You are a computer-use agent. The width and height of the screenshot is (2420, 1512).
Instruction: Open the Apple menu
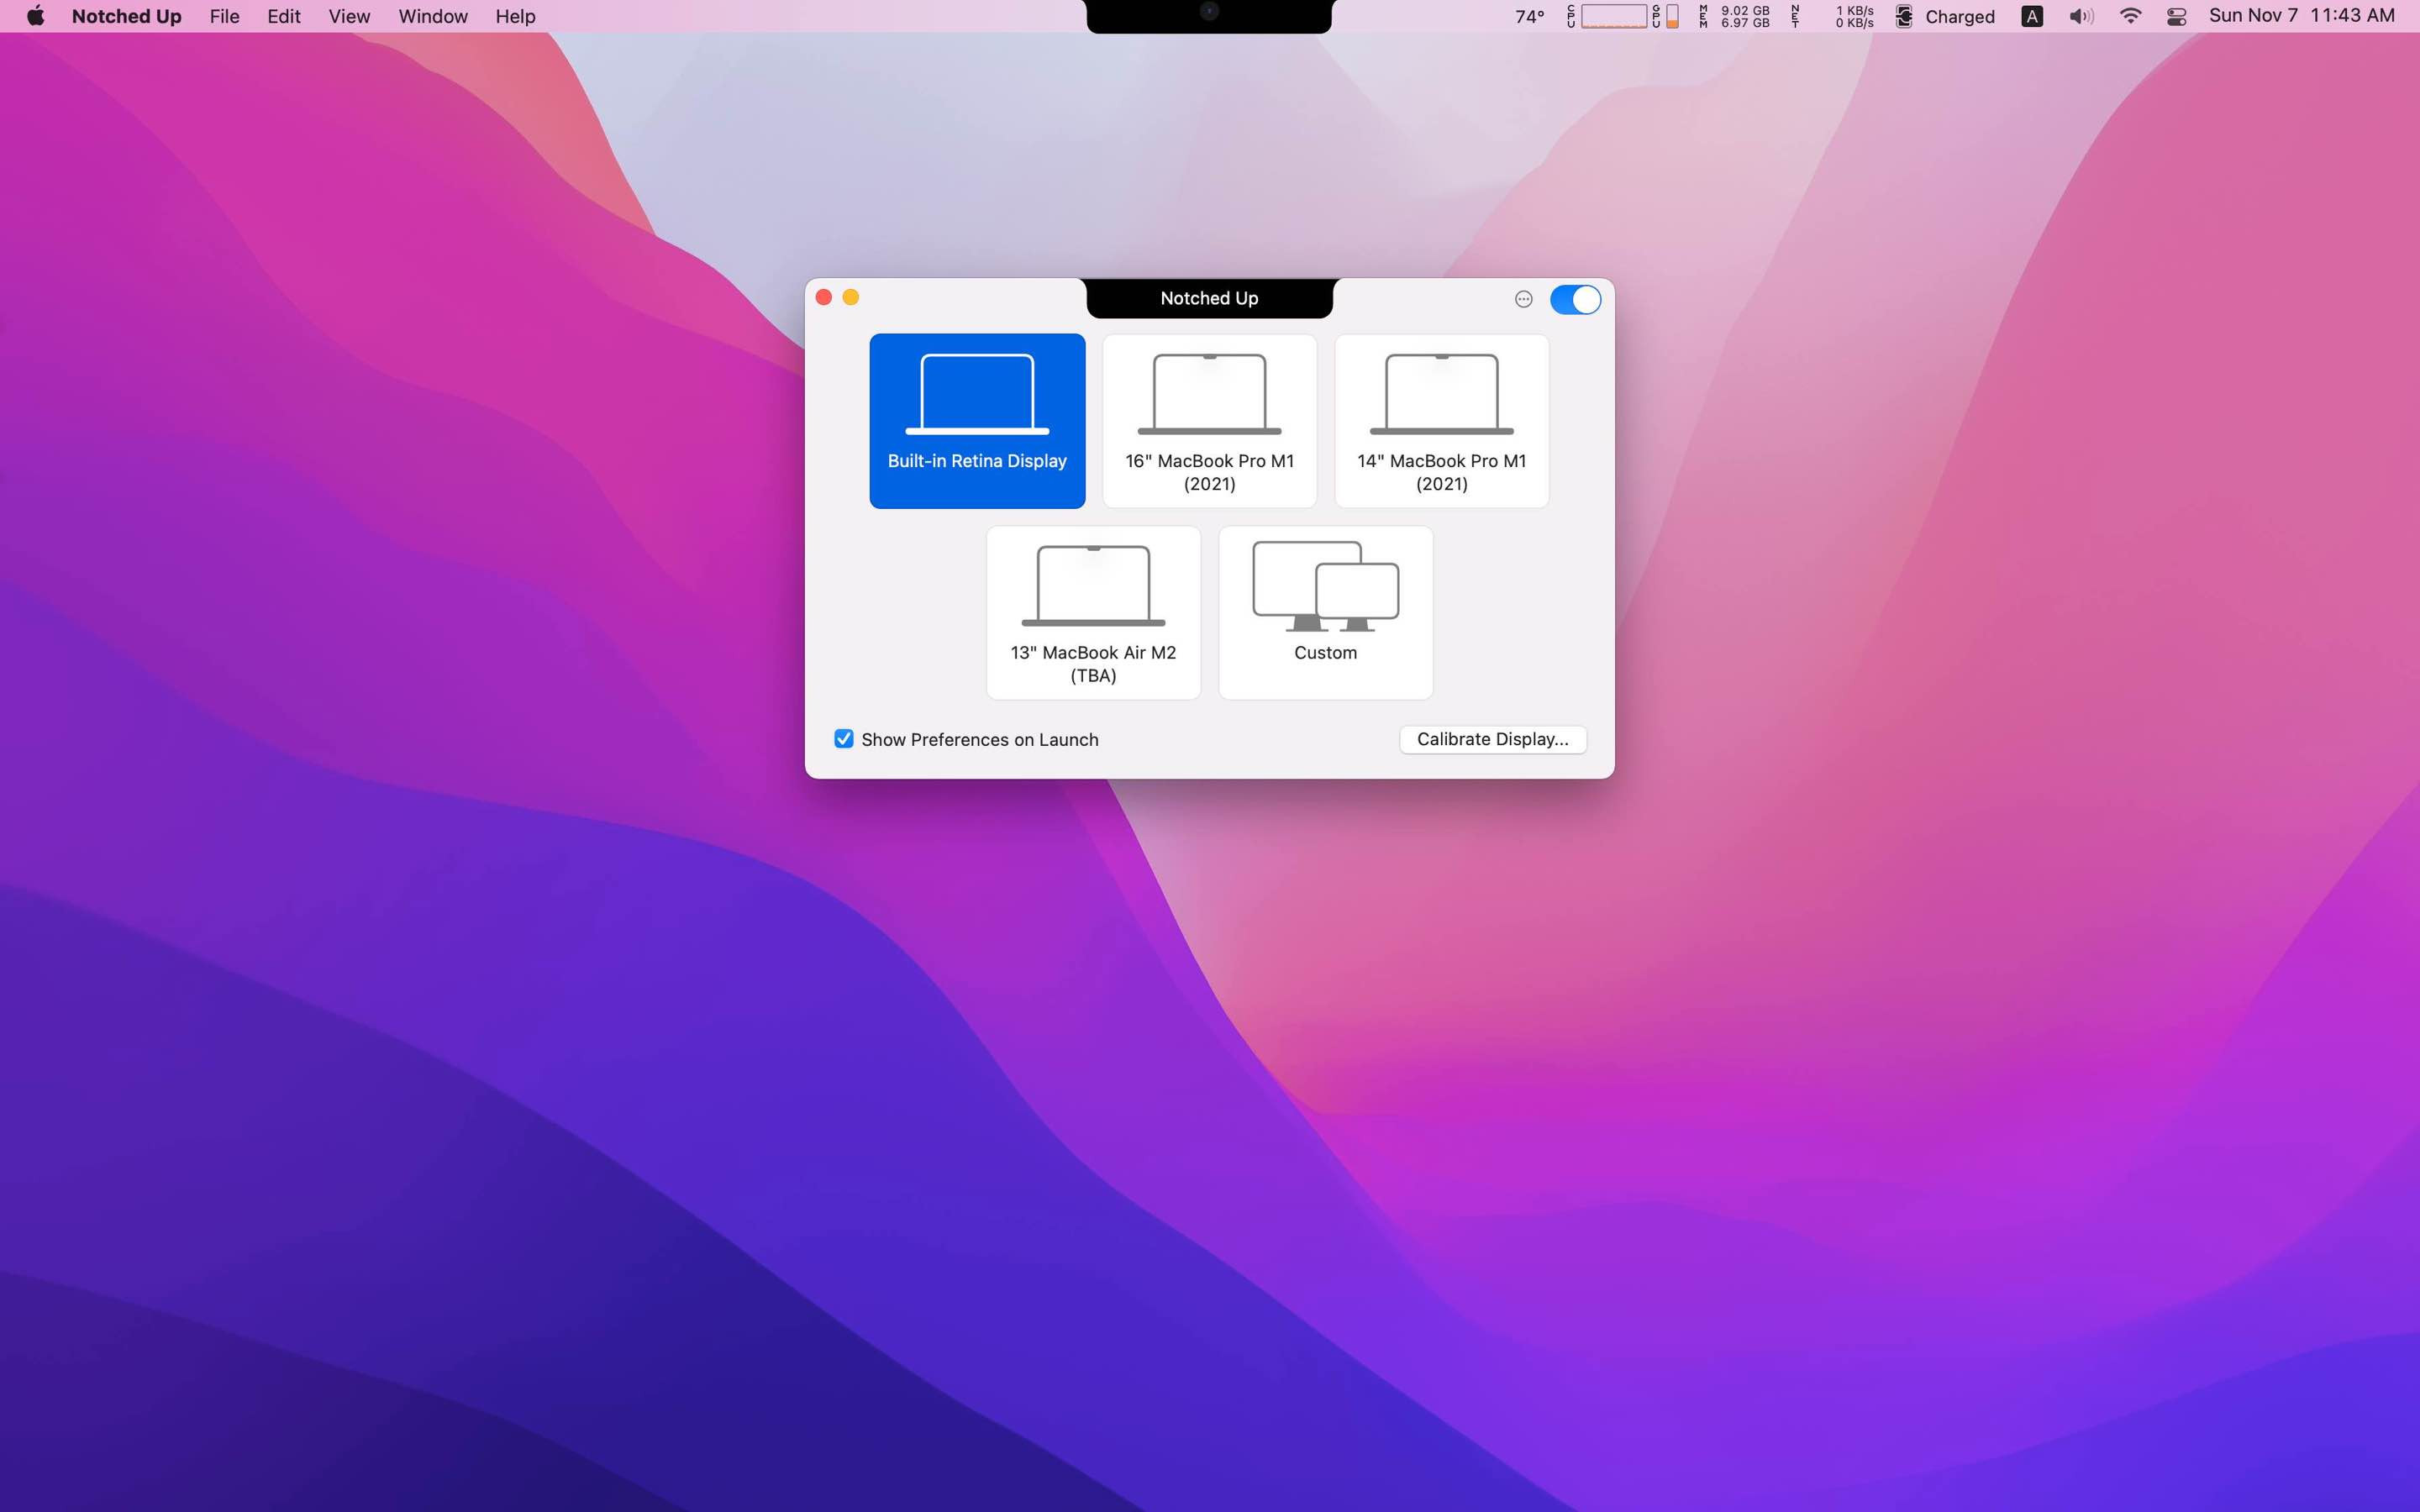35,16
